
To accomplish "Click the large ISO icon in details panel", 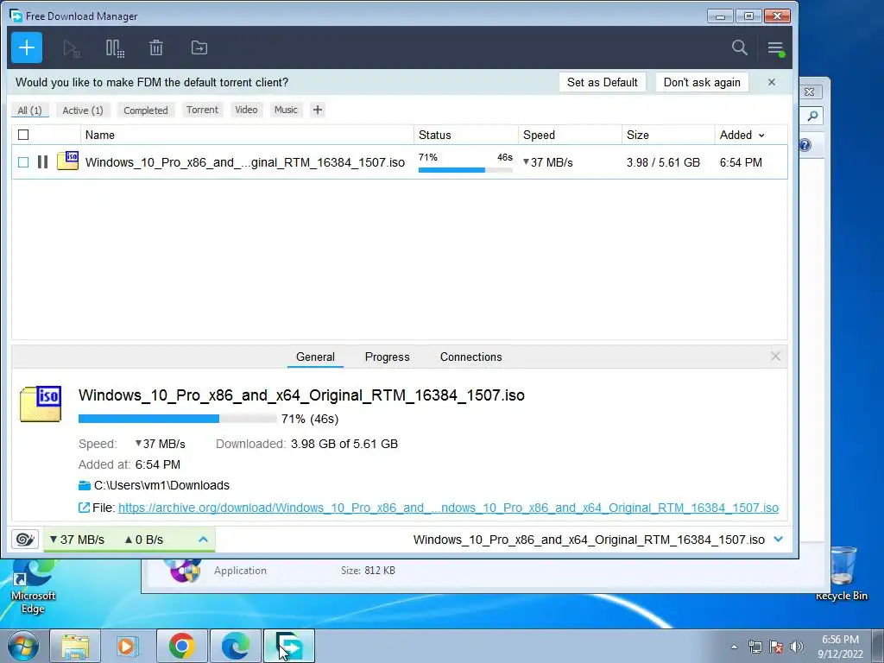I will coord(41,404).
